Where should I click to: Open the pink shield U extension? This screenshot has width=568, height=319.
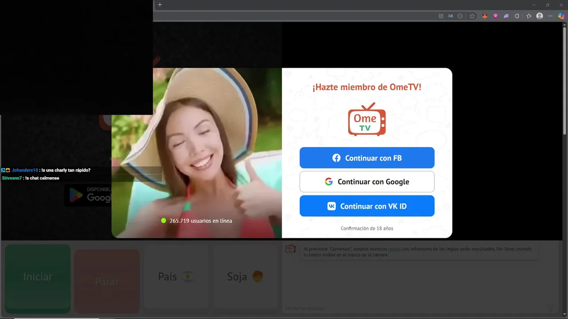tap(495, 16)
